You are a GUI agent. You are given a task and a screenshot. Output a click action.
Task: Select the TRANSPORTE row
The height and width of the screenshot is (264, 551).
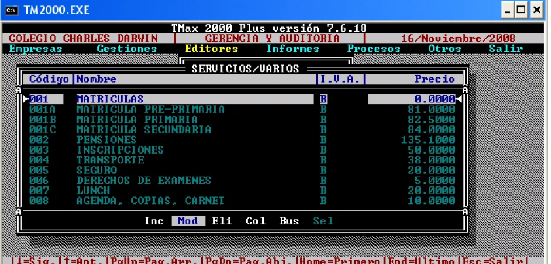click(242, 160)
